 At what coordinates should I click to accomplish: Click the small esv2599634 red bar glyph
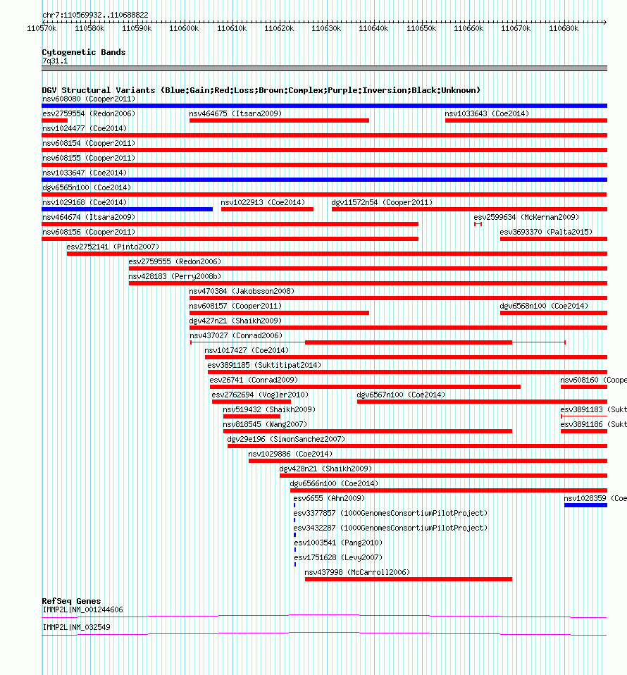click(478, 224)
